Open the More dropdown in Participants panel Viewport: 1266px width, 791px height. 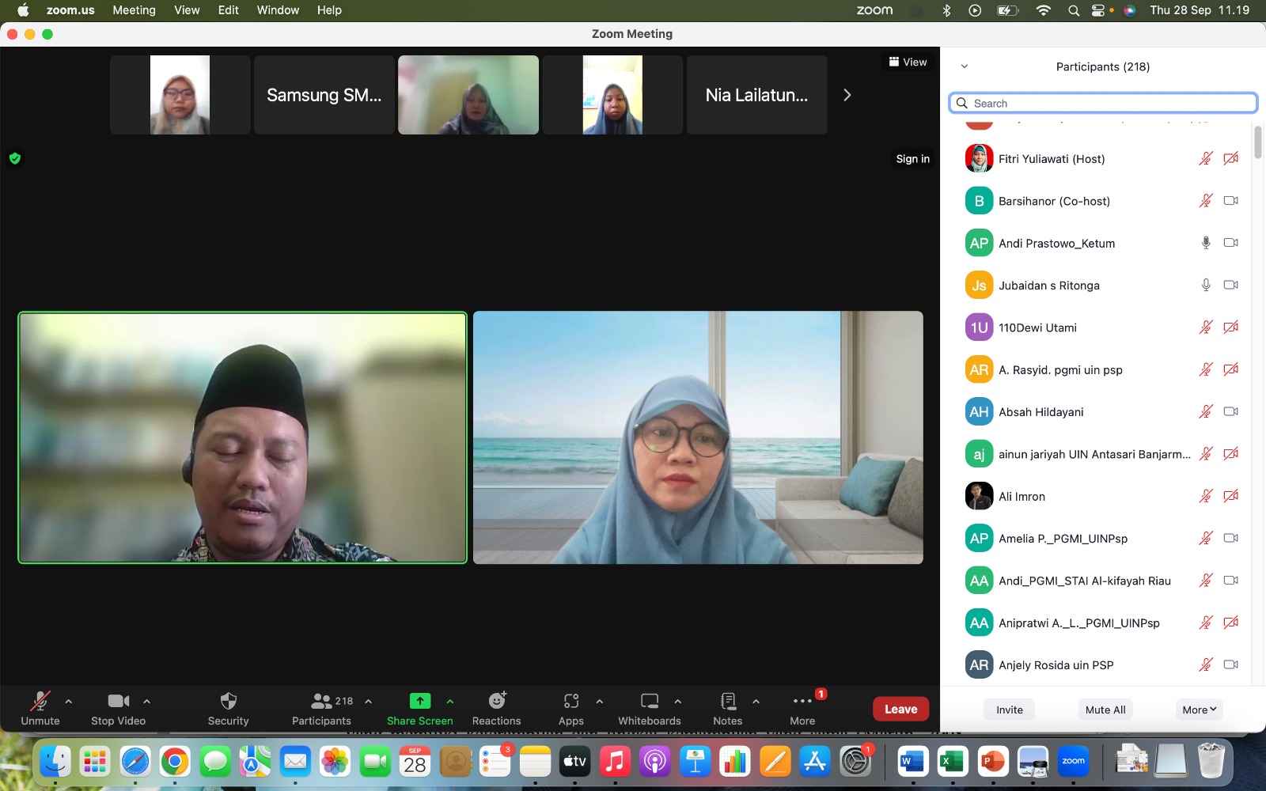point(1199,710)
